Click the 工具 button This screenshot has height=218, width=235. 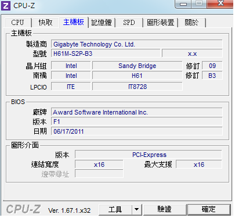point(115,209)
